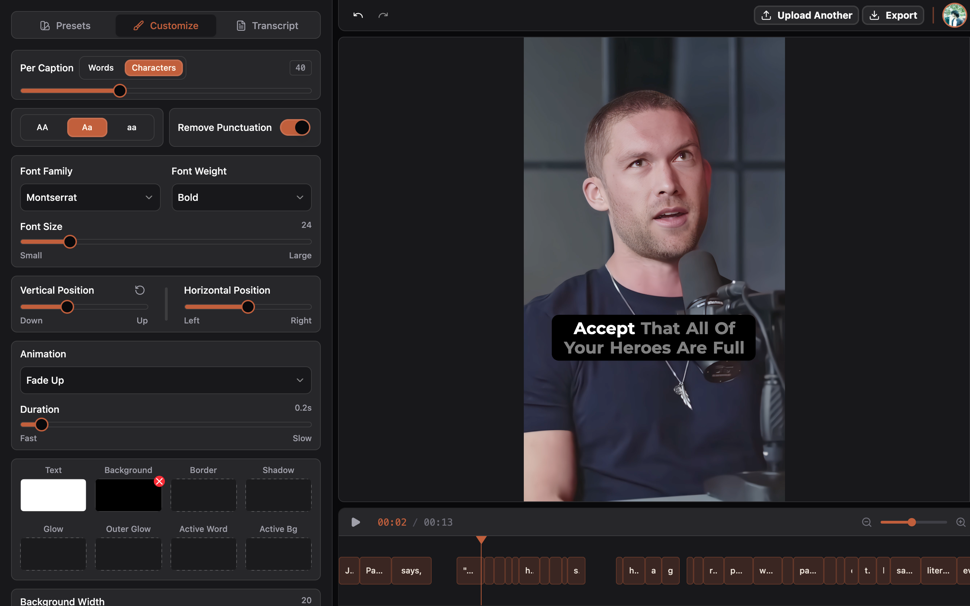Open the Fade Up animation dropdown
Viewport: 970px width, 606px height.
coord(166,380)
